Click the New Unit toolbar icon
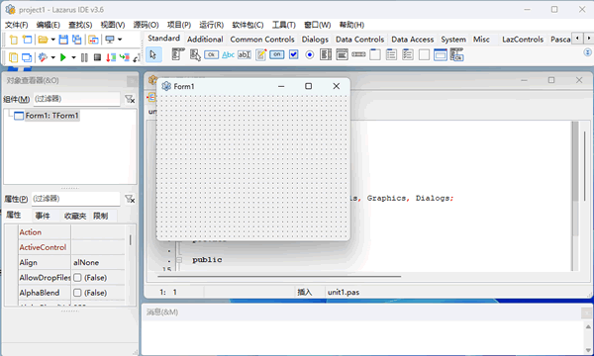The image size is (594, 356). (x=13, y=40)
